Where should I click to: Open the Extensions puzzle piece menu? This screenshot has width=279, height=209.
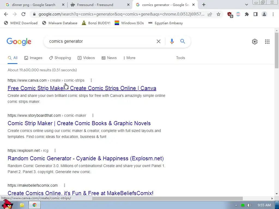(x=247, y=14)
